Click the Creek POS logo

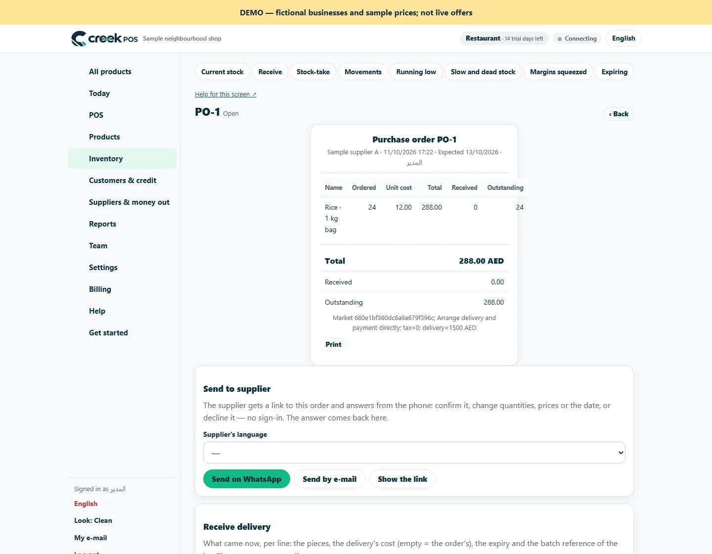click(x=104, y=39)
